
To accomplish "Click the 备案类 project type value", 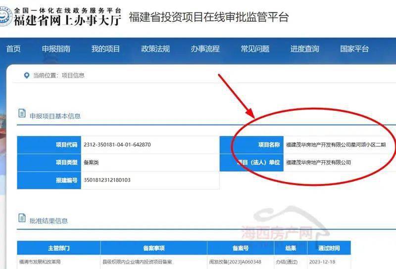I will (x=91, y=162).
